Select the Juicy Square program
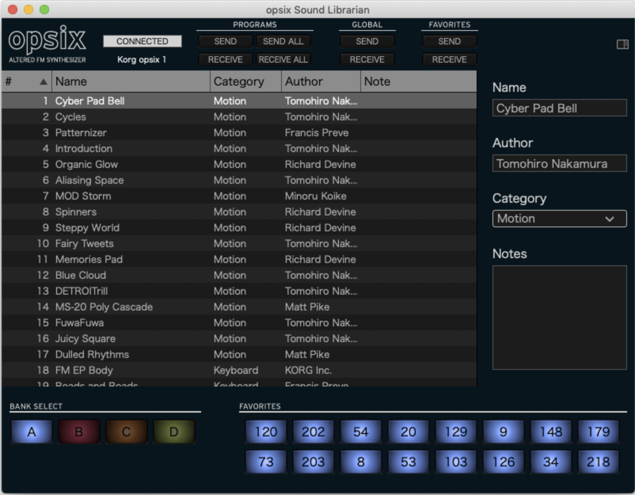 (239, 339)
